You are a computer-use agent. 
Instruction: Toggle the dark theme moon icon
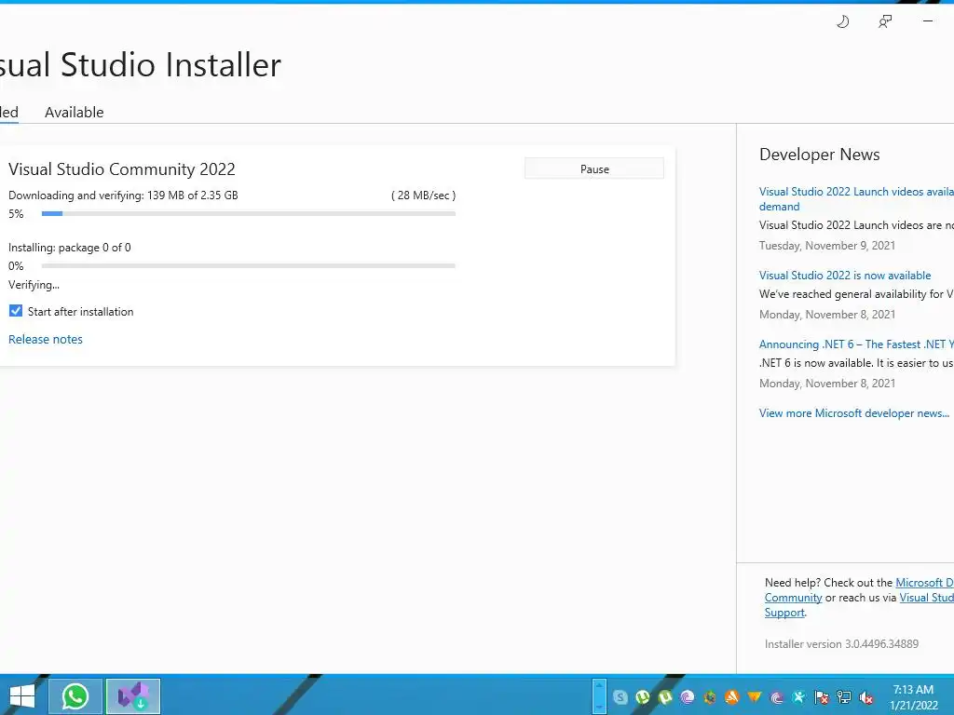click(x=842, y=22)
